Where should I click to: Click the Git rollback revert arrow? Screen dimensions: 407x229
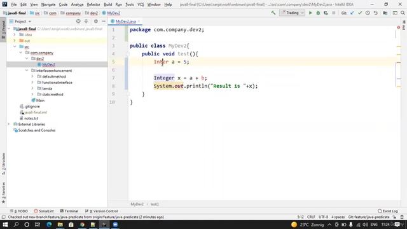tap(376, 13)
